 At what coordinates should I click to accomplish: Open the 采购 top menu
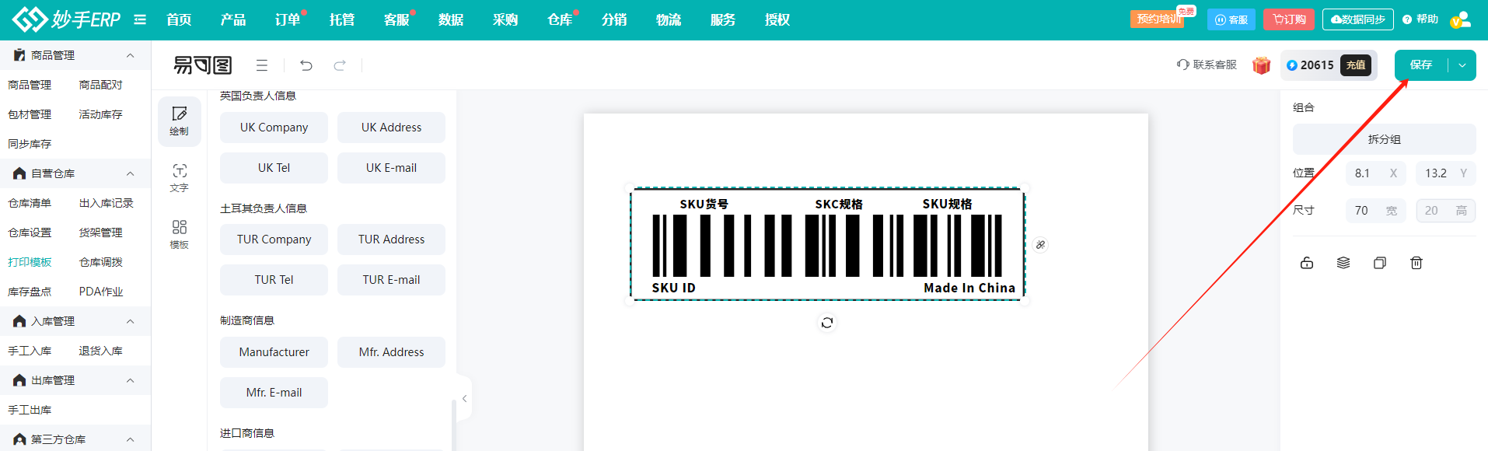(x=505, y=19)
